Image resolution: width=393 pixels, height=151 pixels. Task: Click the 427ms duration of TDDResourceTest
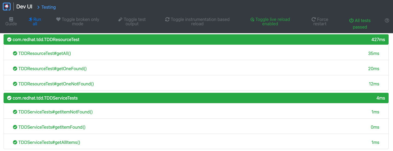(x=378, y=39)
